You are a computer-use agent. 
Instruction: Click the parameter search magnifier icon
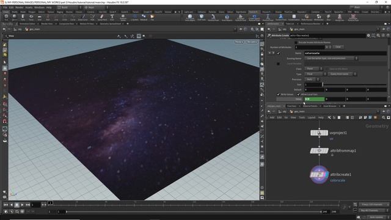(378, 35)
